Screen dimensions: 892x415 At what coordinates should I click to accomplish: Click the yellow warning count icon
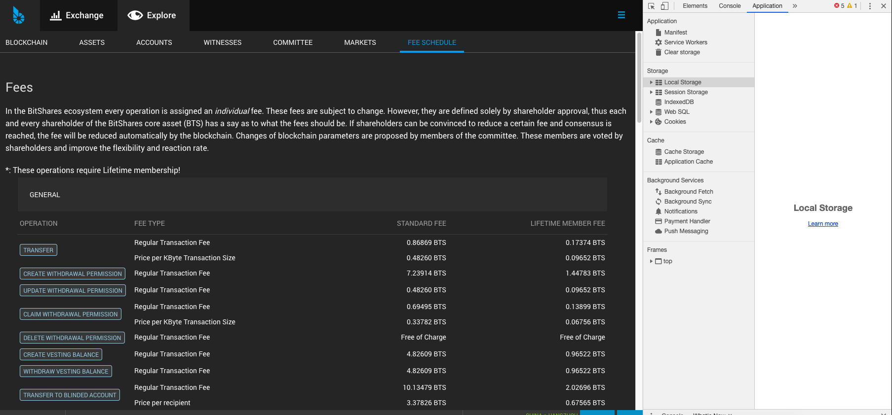point(850,6)
